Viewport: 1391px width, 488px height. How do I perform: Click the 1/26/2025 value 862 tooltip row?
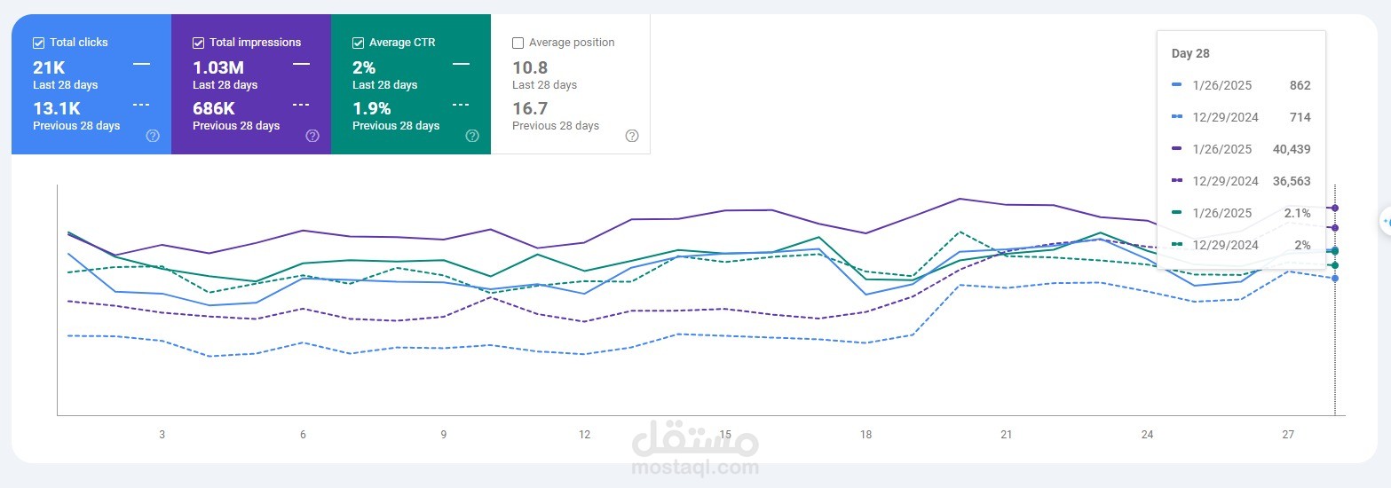pyautogui.click(x=1241, y=85)
